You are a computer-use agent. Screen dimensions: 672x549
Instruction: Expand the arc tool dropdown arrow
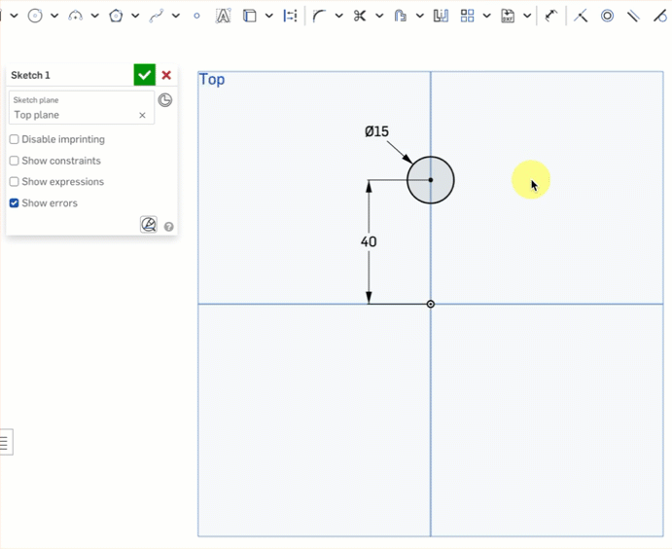click(x=94, y=16)
